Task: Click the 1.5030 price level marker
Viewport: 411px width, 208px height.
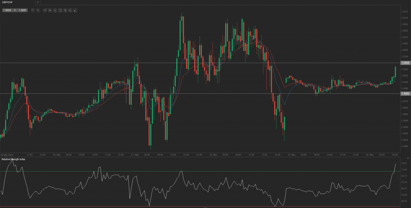Action: pos(405,63)
